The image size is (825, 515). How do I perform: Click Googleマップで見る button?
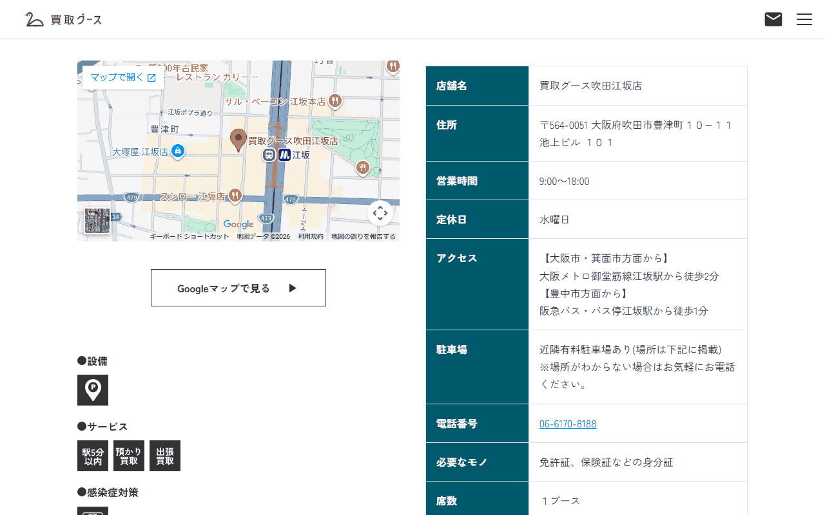pyautogui.click(x=238, y=288)
